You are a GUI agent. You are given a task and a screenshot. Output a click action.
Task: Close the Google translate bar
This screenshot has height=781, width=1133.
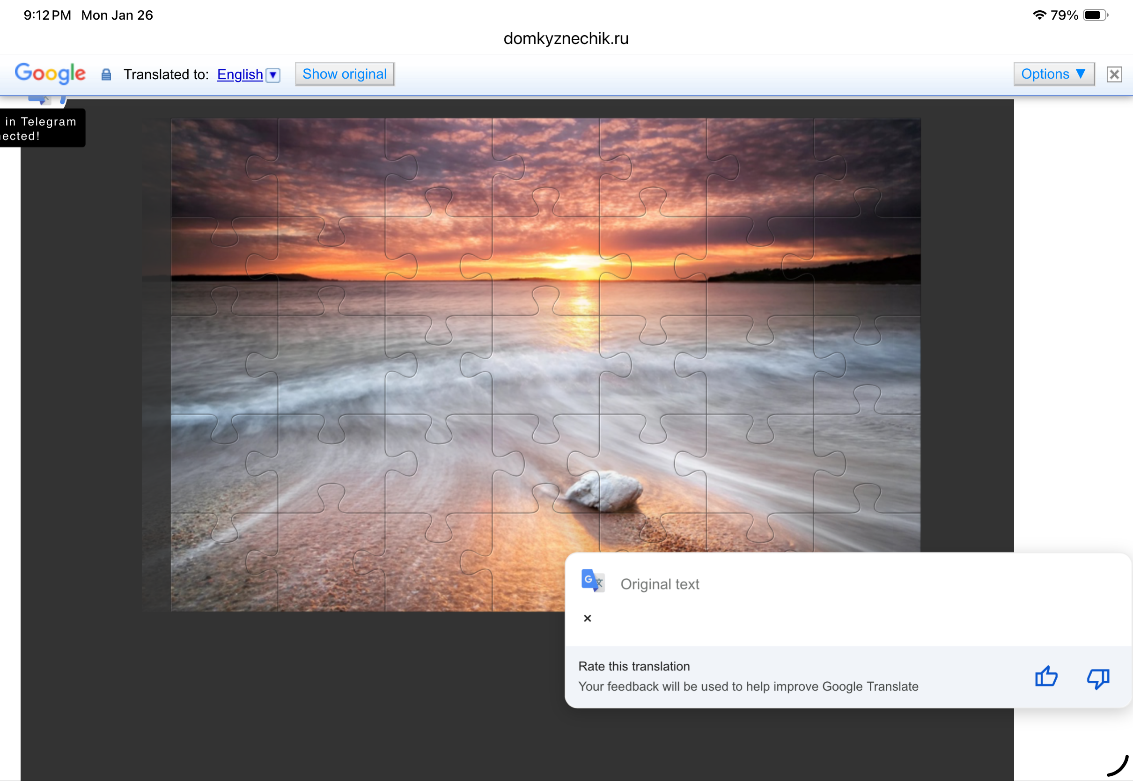[x=1114, y=74]
